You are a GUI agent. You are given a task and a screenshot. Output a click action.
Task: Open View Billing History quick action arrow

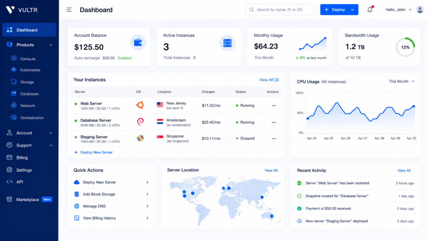click(148, 218)
